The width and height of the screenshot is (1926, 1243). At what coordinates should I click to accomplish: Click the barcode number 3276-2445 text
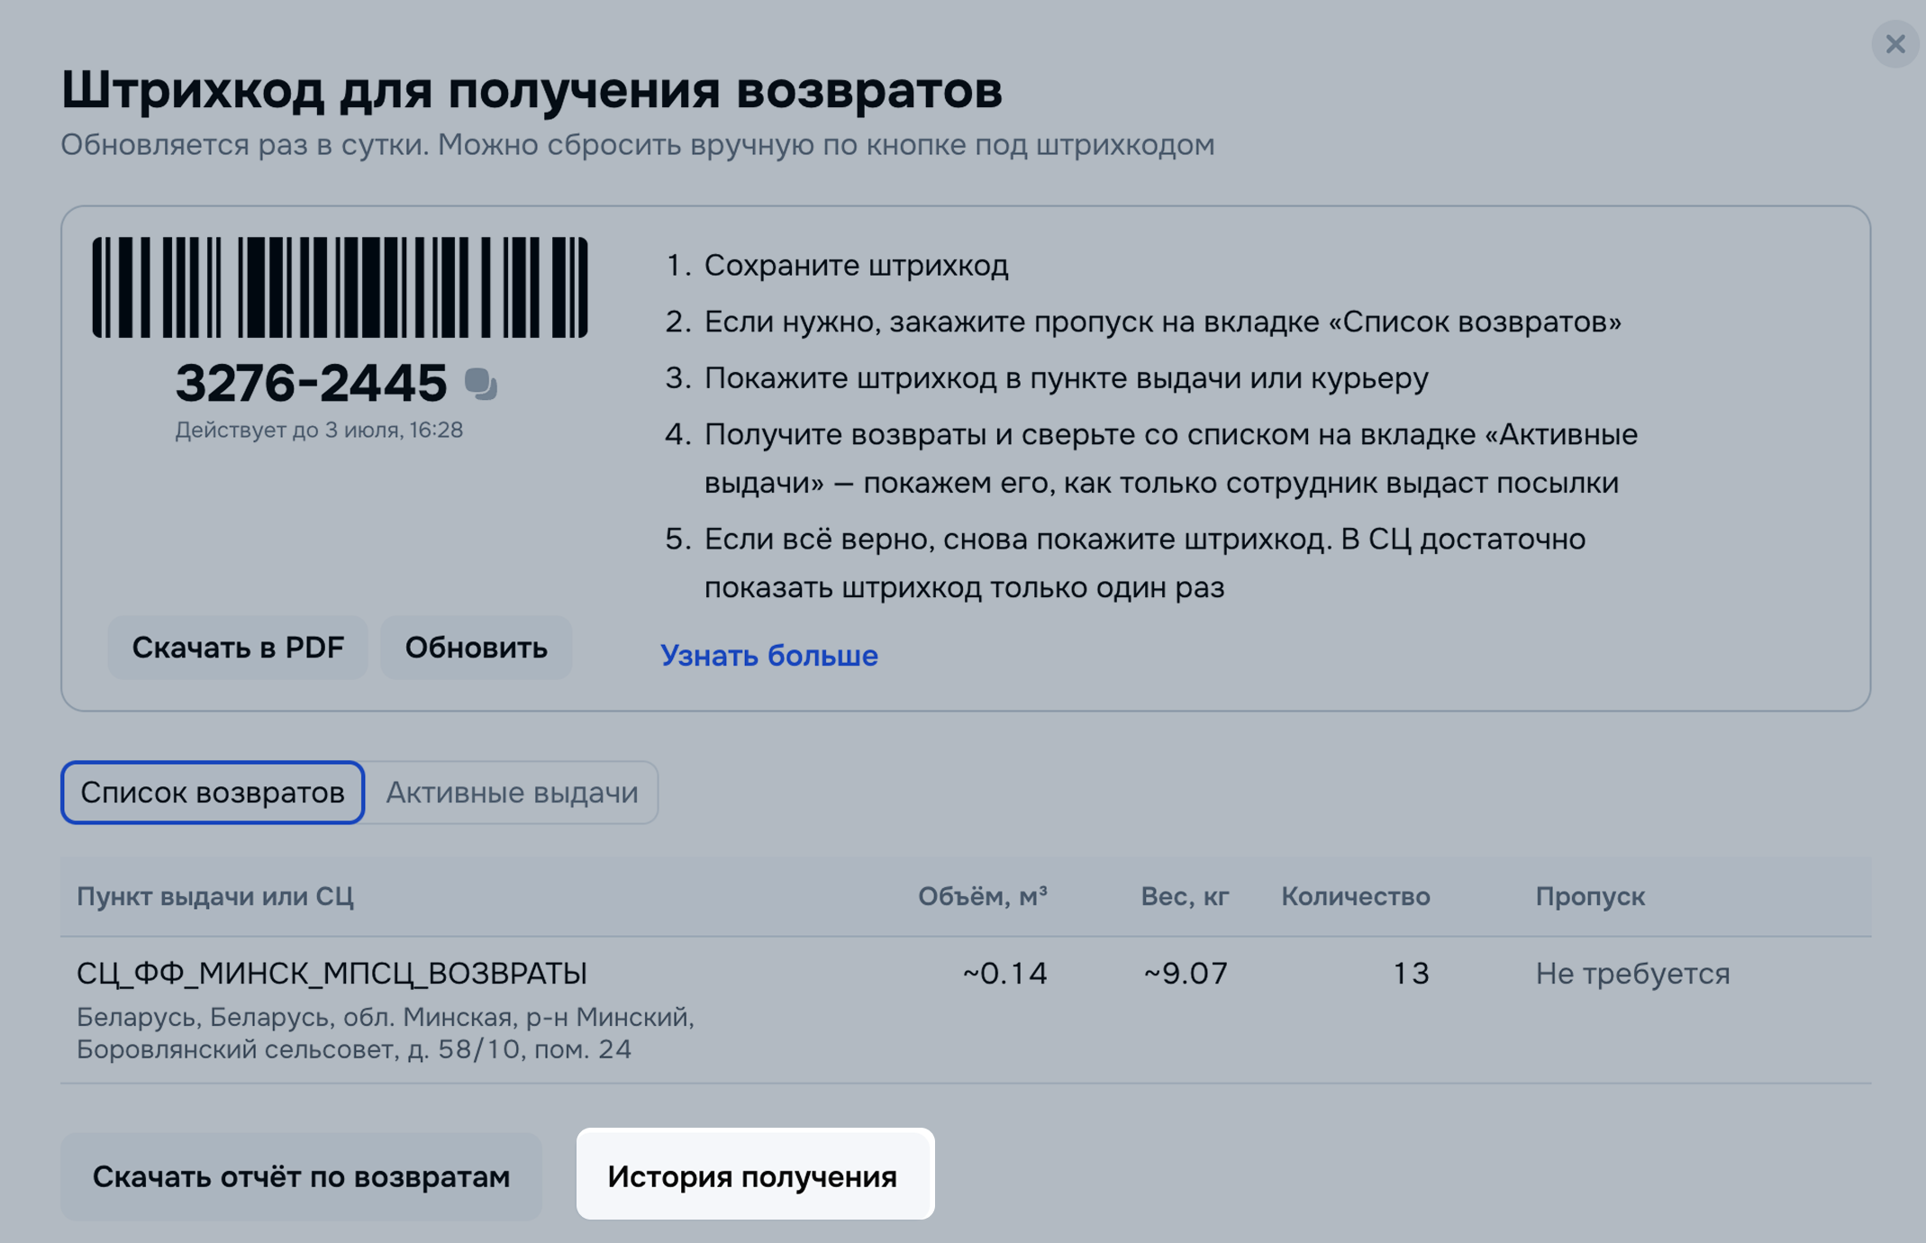coord(311,383)
